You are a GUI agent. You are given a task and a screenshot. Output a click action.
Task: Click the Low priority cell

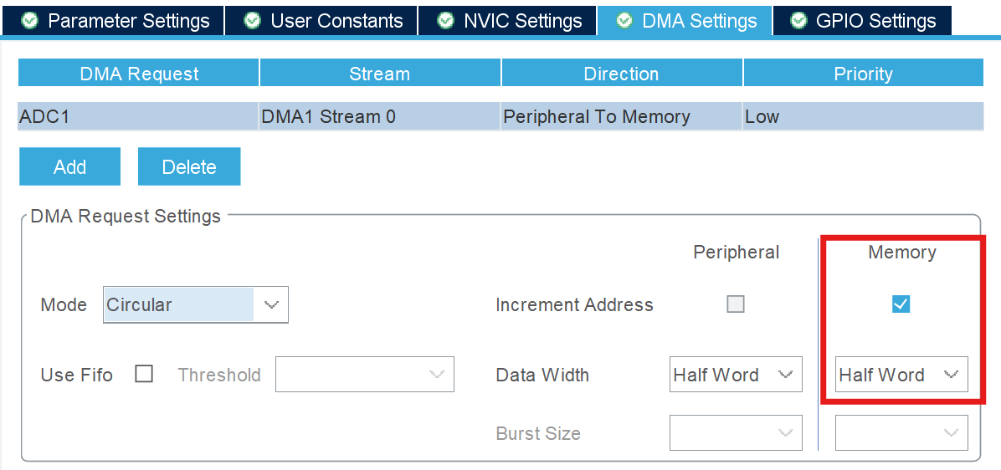point(863,117)
